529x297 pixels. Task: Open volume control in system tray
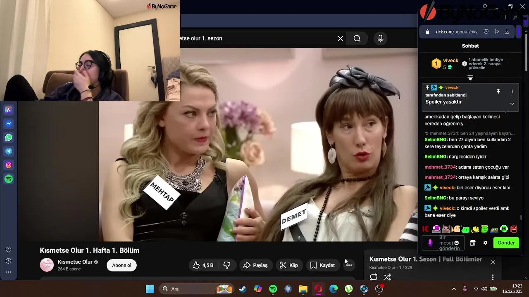click(484, 289)
